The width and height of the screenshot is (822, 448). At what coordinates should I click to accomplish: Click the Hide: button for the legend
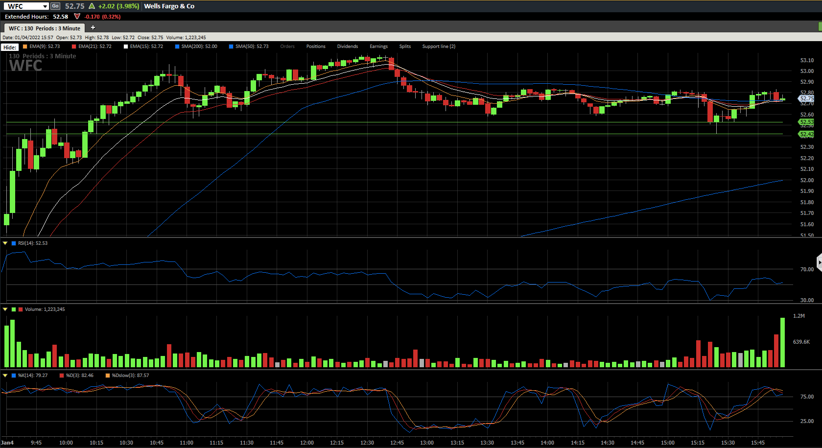coord(10,47)
